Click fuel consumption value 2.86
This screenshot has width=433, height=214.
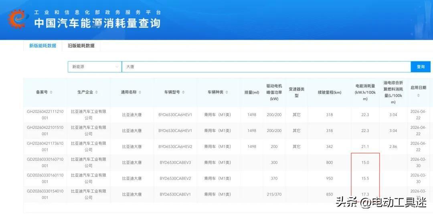click(393, 146)
